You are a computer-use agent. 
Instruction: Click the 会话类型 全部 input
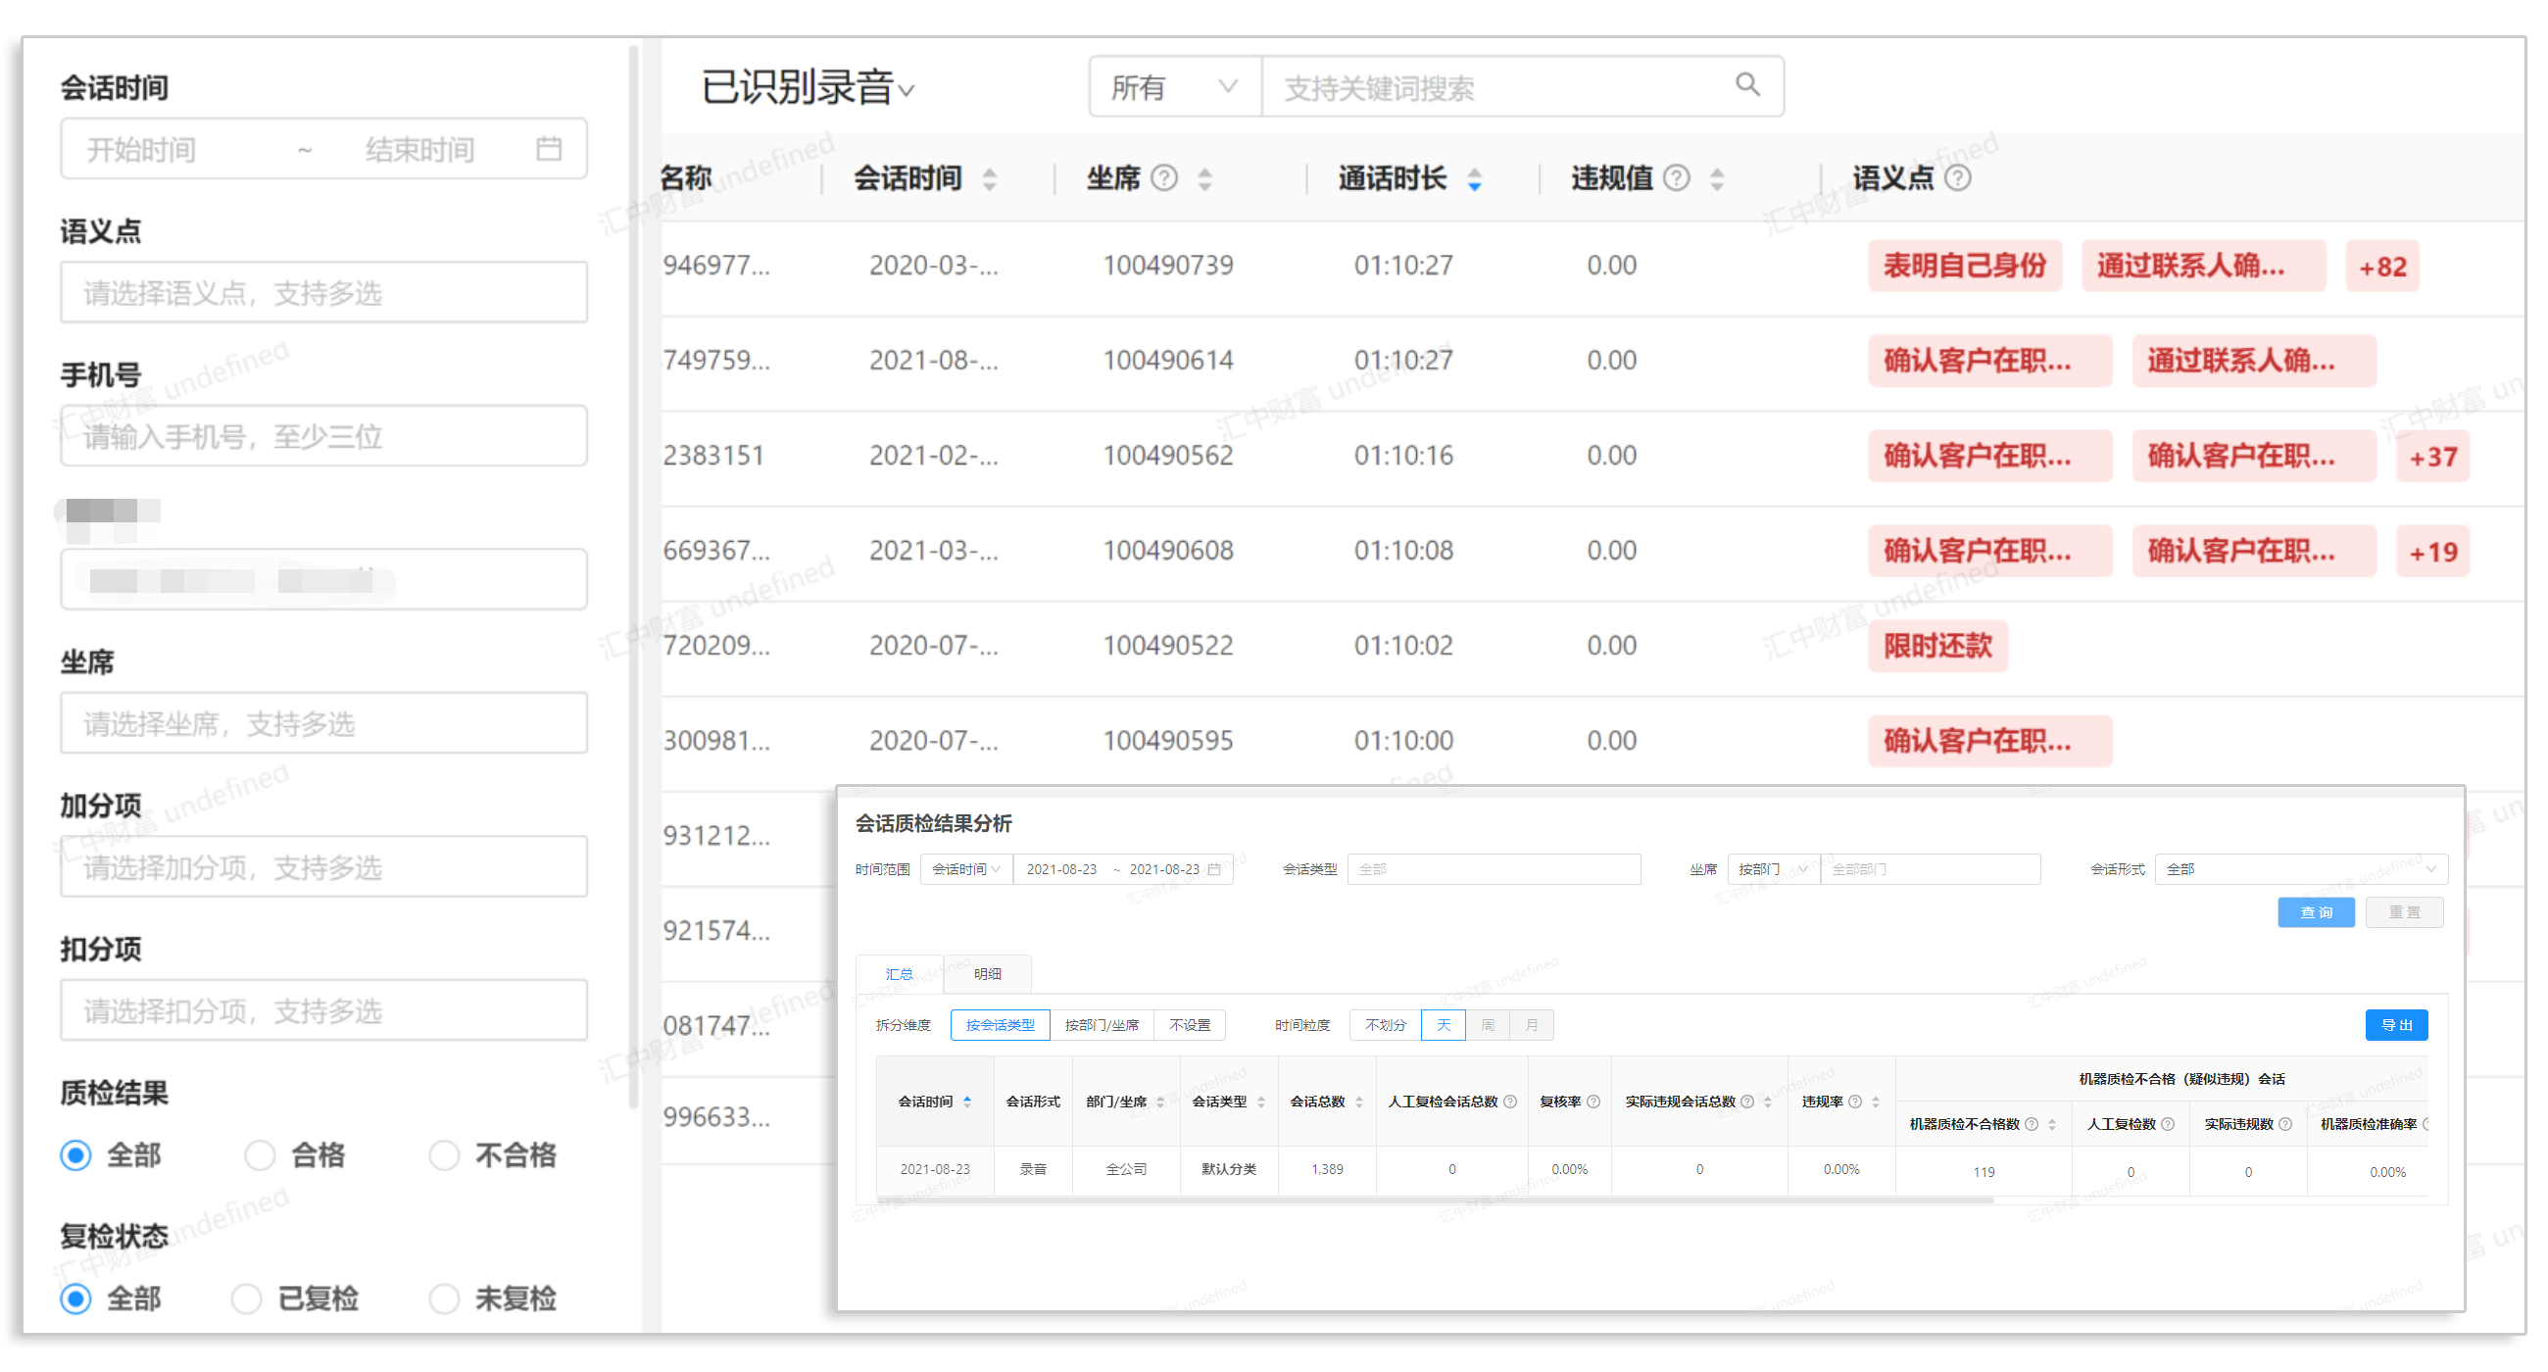1494,869
